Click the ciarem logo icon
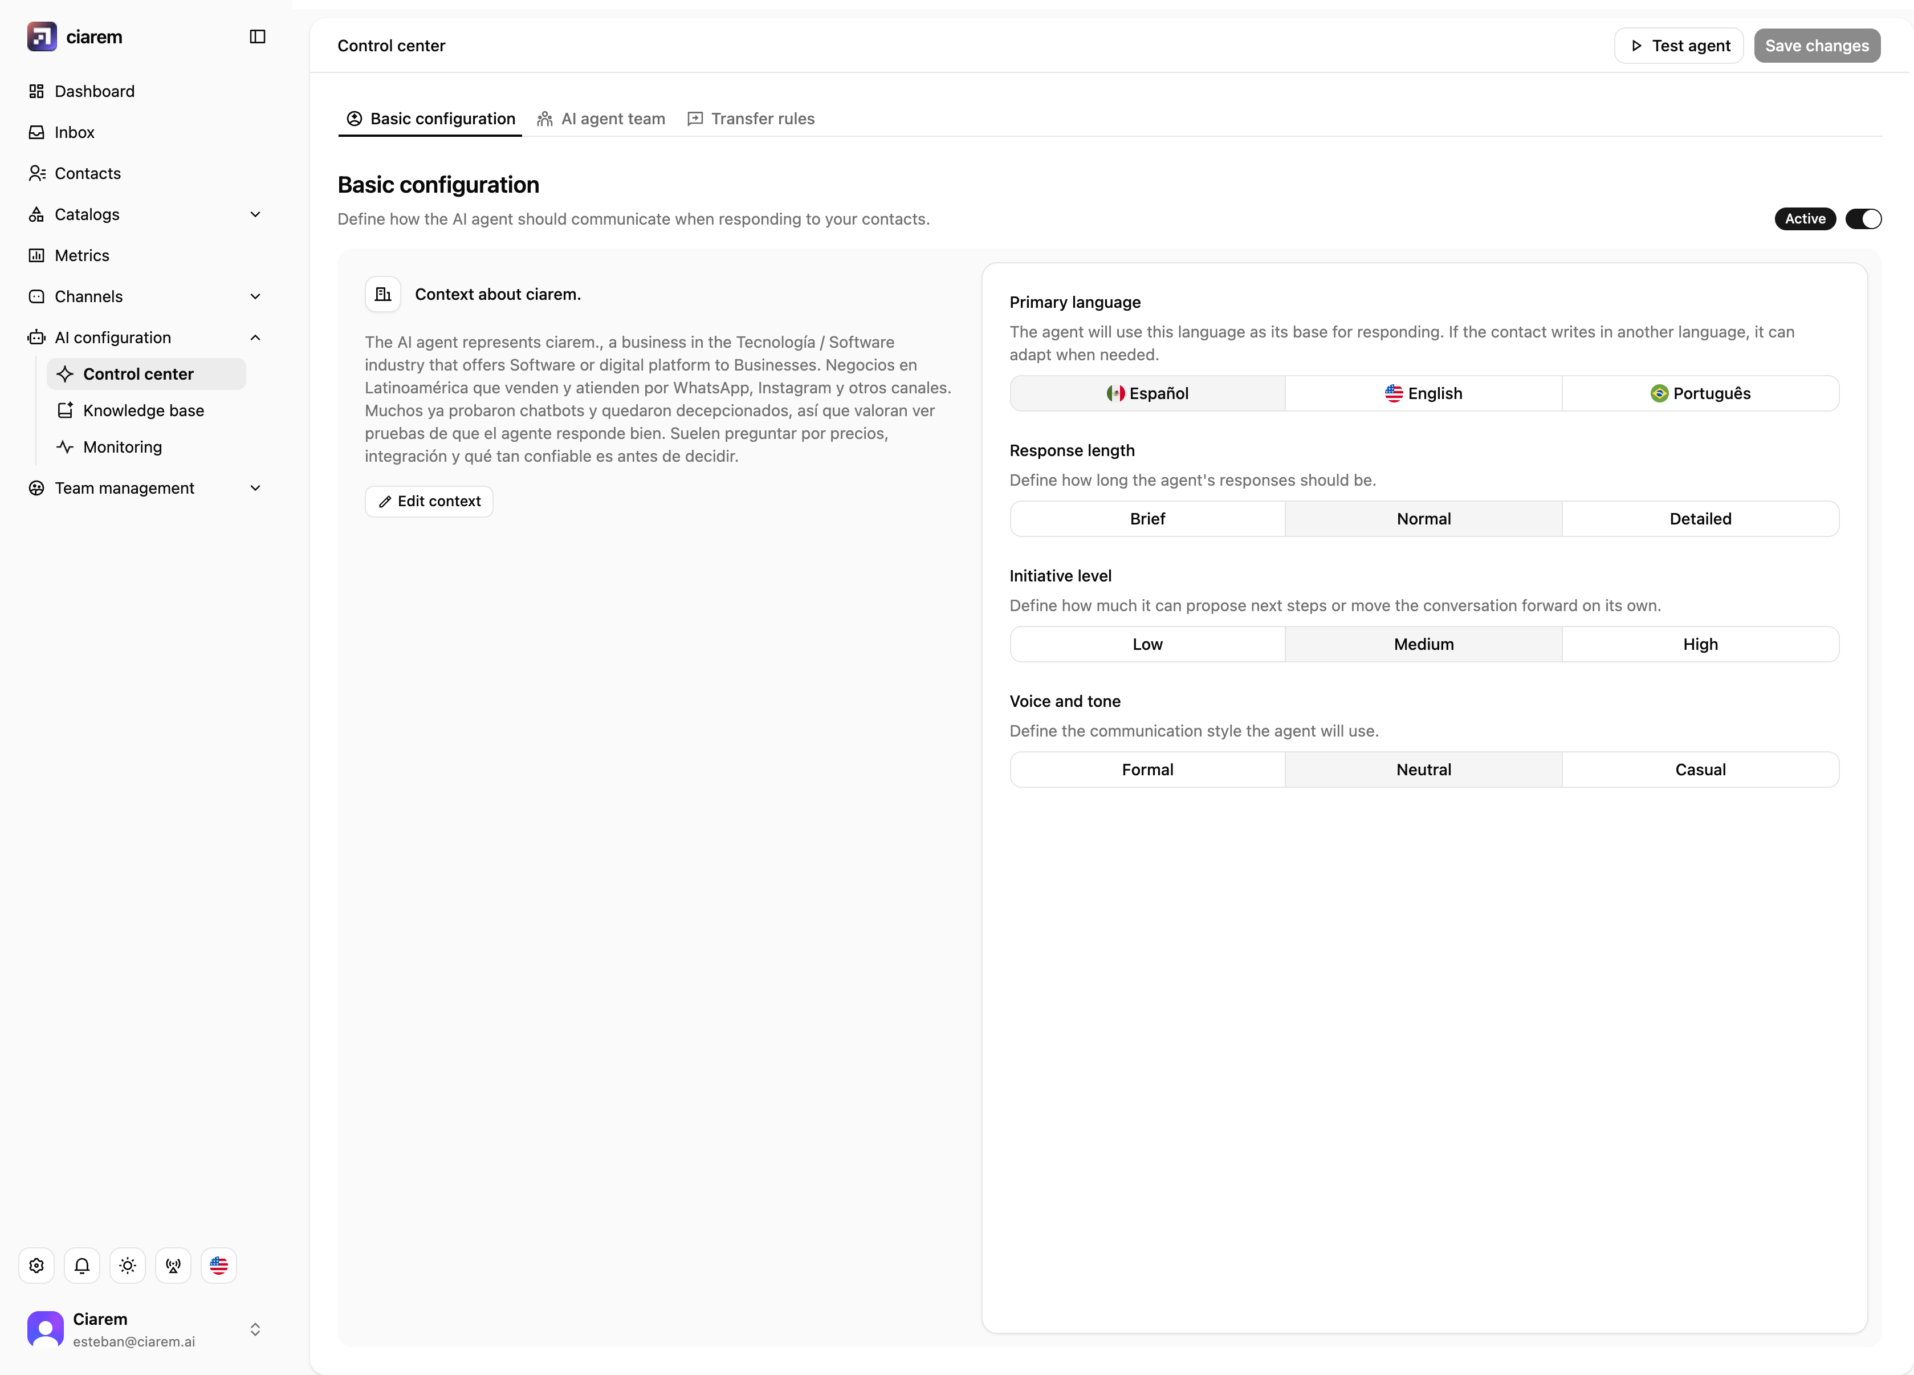This screenshot has height=1375, width=1914. (x=42, y=36)
